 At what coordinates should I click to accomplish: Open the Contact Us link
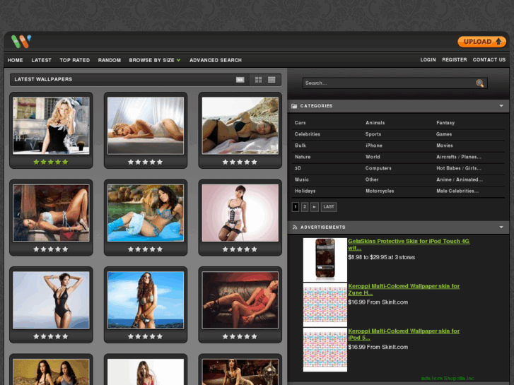pos(489,59)
